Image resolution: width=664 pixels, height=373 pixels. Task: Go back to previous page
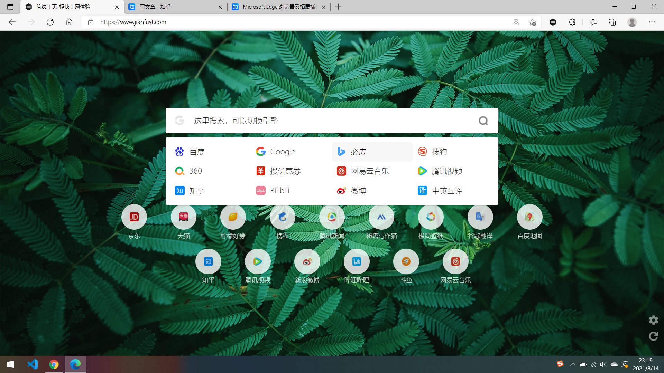[12, 22]
